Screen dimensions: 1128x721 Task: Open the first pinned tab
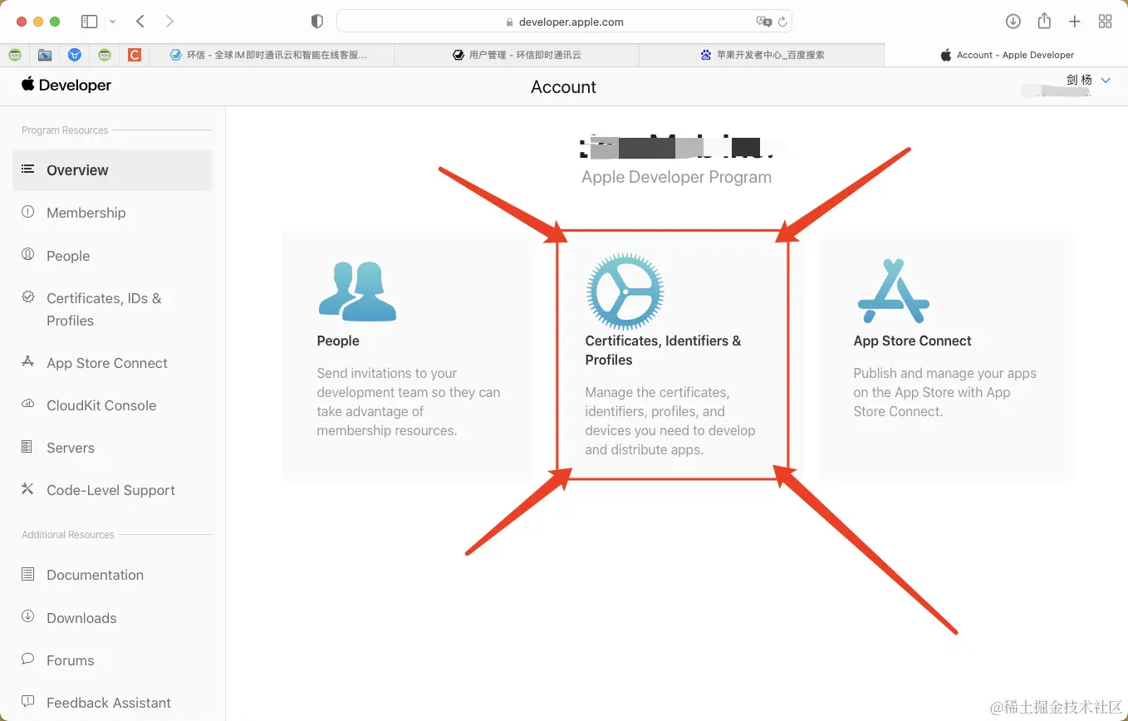[x=15, y=55]
